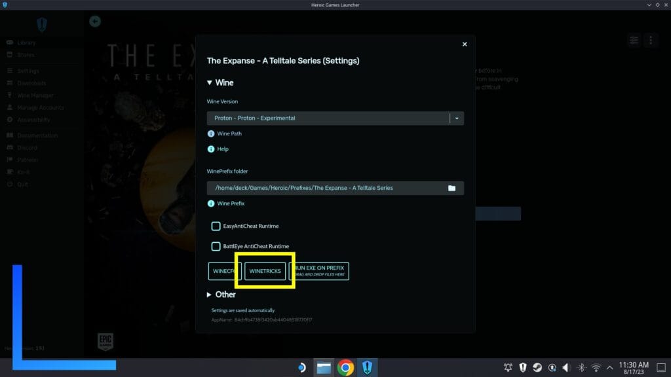
Task: Close the game settings dialog
Action: (x=465, y=44)
